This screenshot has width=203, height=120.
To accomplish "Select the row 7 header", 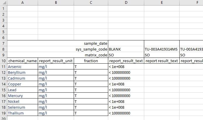I will point(3,43).
